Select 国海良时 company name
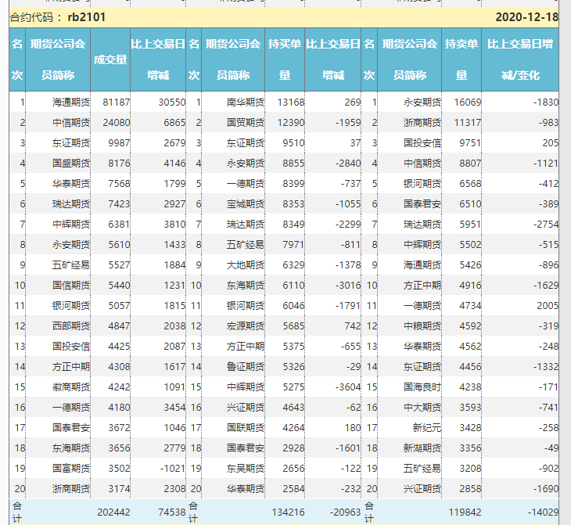The image size is (571, 525). tap(422, 387)
